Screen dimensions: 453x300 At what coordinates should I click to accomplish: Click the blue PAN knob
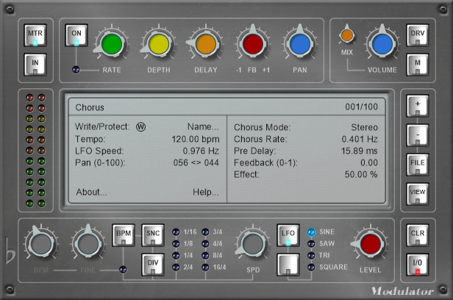tap(299, 44)
